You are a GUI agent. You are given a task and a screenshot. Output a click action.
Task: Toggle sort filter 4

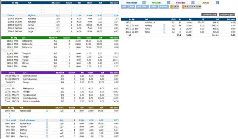[195, 7]
